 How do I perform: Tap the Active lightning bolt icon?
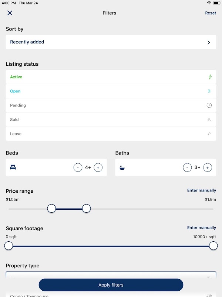click(210, 77)
